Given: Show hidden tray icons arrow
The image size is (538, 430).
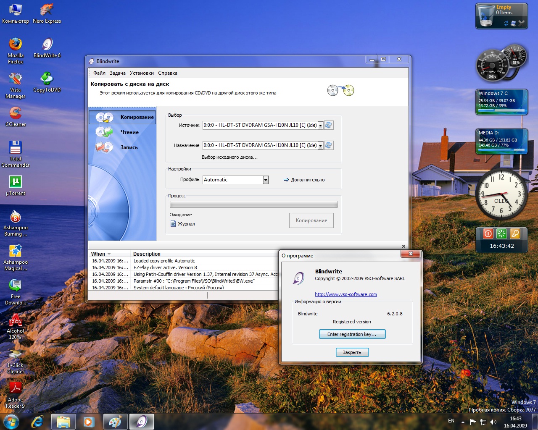Looking at the screenshot, I should pyautogui.click(x=463, y=422).
